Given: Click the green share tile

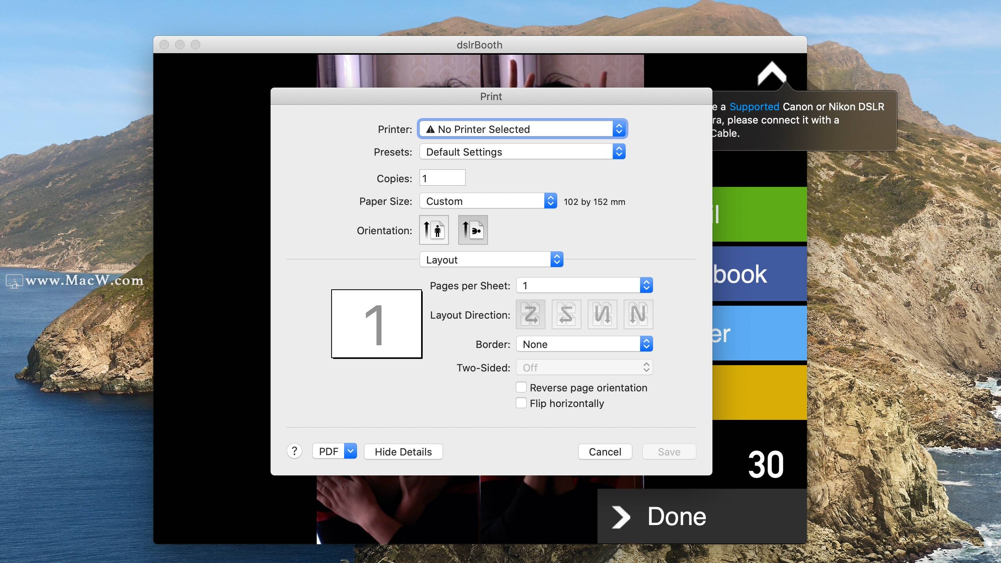Looking at the screenshot, I should coord(759,214).
